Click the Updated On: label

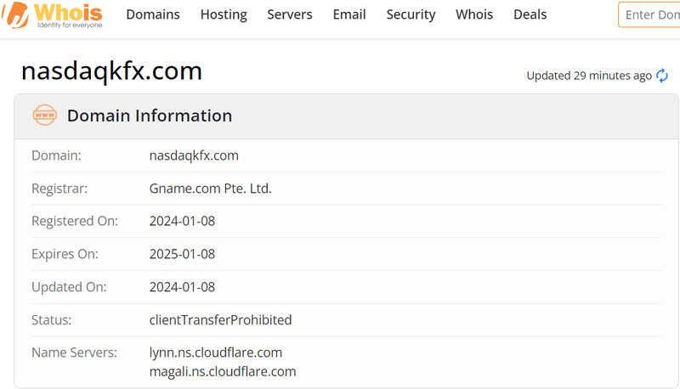[69, 287]
